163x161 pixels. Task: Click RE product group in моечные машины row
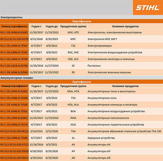tap(73, 72)
